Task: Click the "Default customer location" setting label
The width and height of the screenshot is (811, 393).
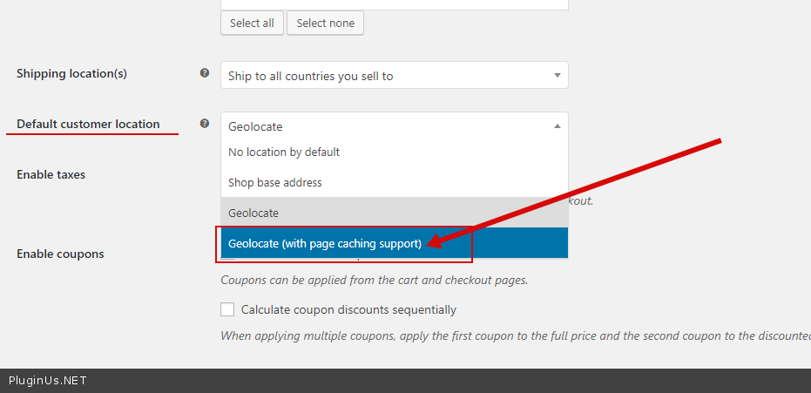Action: pyautogui.click(x=88, y=125)
